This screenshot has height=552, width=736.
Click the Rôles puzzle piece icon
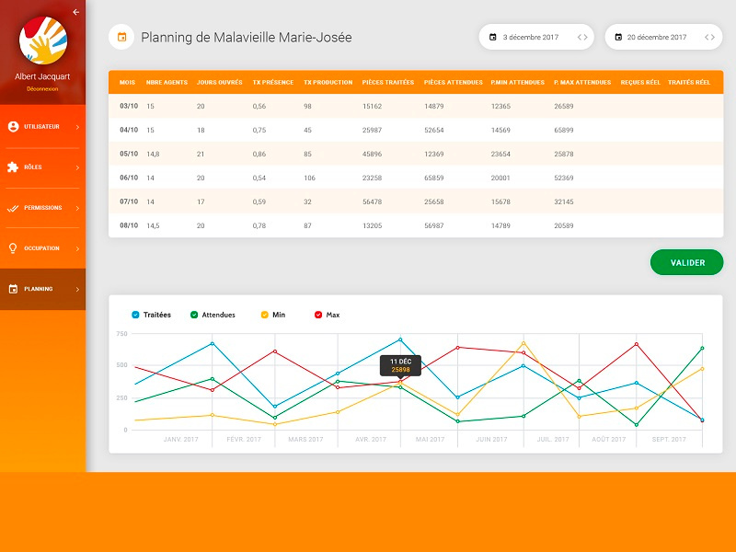coord(13,167)
